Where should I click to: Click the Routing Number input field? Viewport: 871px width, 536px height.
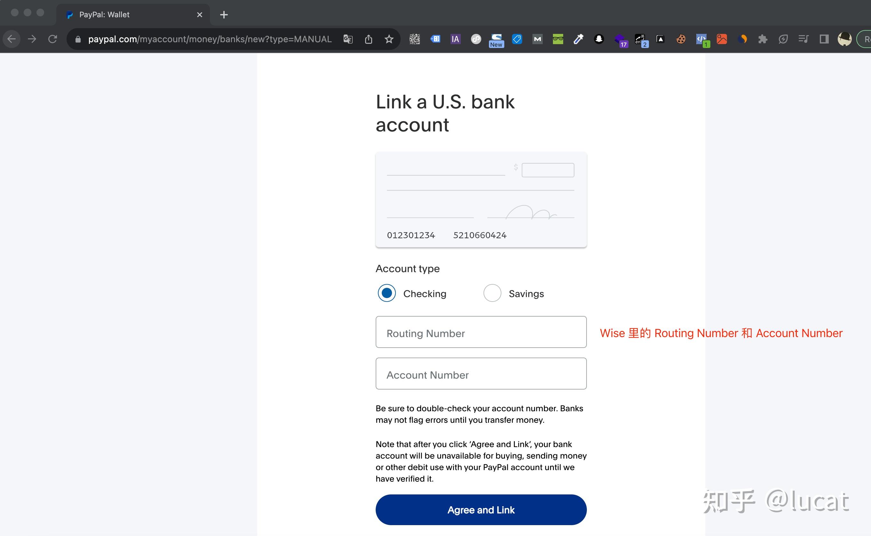point(481,333)
